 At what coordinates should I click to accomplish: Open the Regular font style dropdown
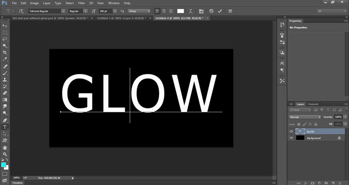(x=85, y=11)
